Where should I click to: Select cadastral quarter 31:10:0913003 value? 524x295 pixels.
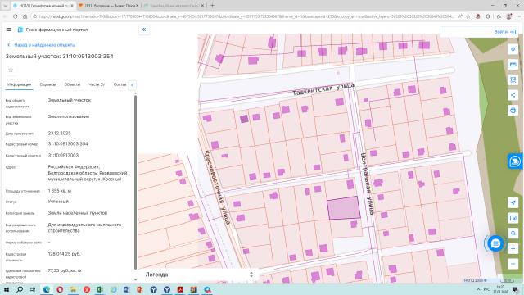[63, 155]
